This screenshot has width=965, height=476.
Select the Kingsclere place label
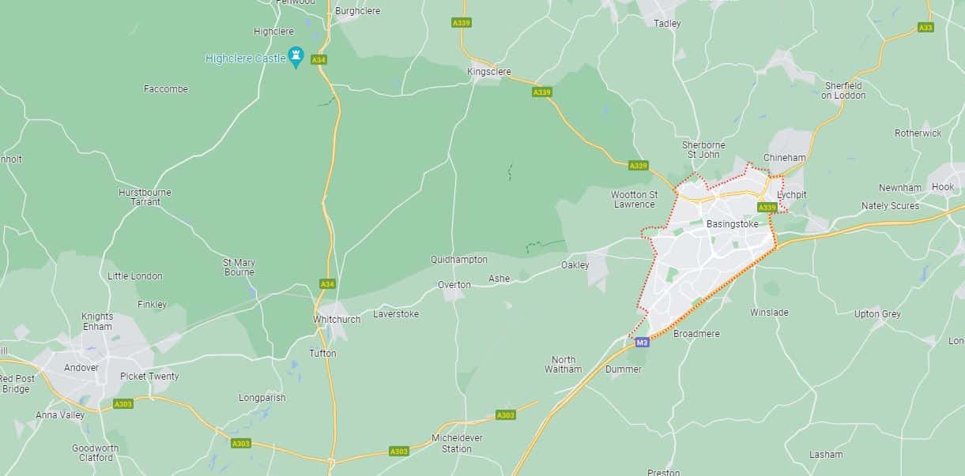[489, 72]
